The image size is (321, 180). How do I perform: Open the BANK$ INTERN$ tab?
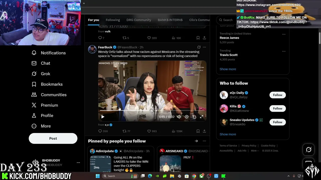pyautogui.click(x=170, y=20)
